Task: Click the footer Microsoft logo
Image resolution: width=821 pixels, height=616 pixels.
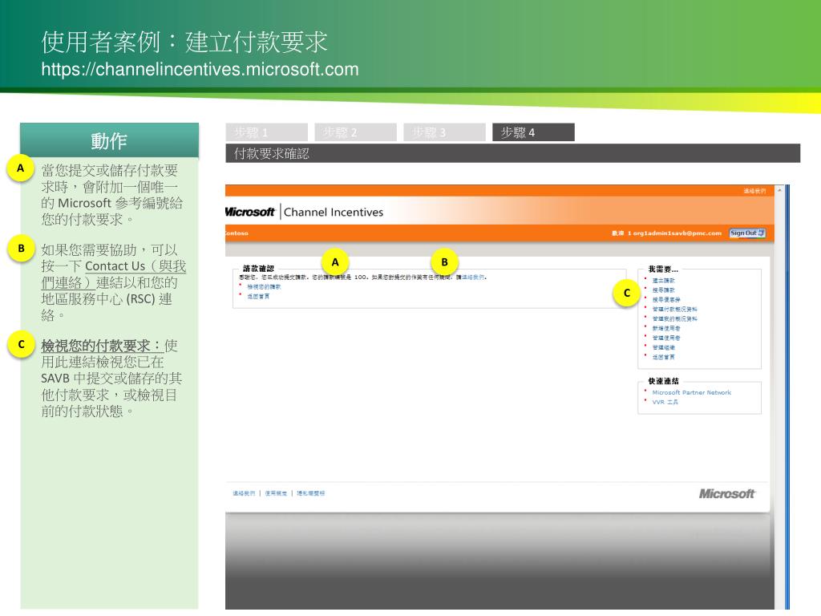Action: 726,493
